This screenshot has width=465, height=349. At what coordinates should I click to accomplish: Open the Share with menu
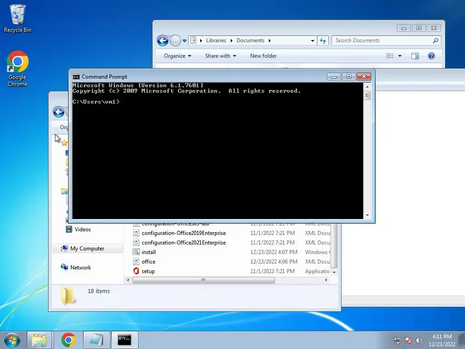click(220, 56)
